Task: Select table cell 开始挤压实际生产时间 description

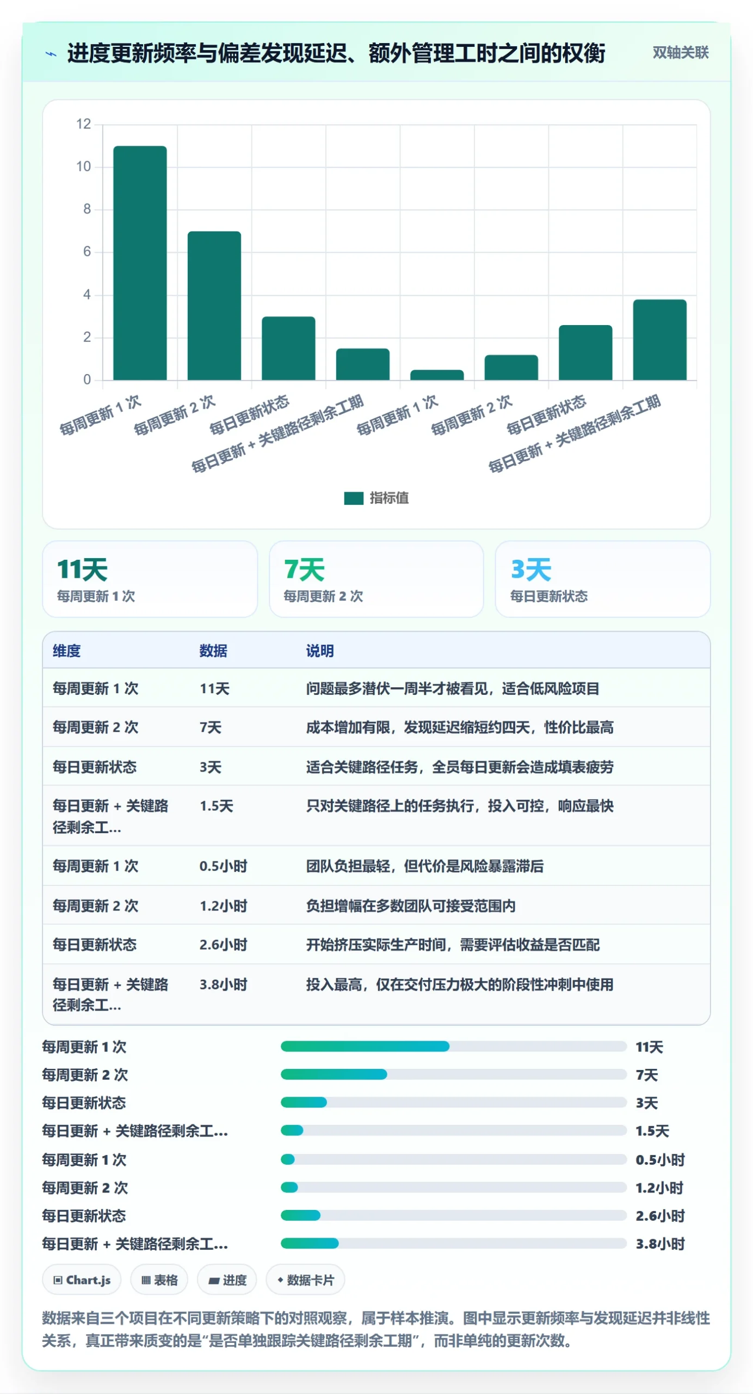Action: click(453, 944)
